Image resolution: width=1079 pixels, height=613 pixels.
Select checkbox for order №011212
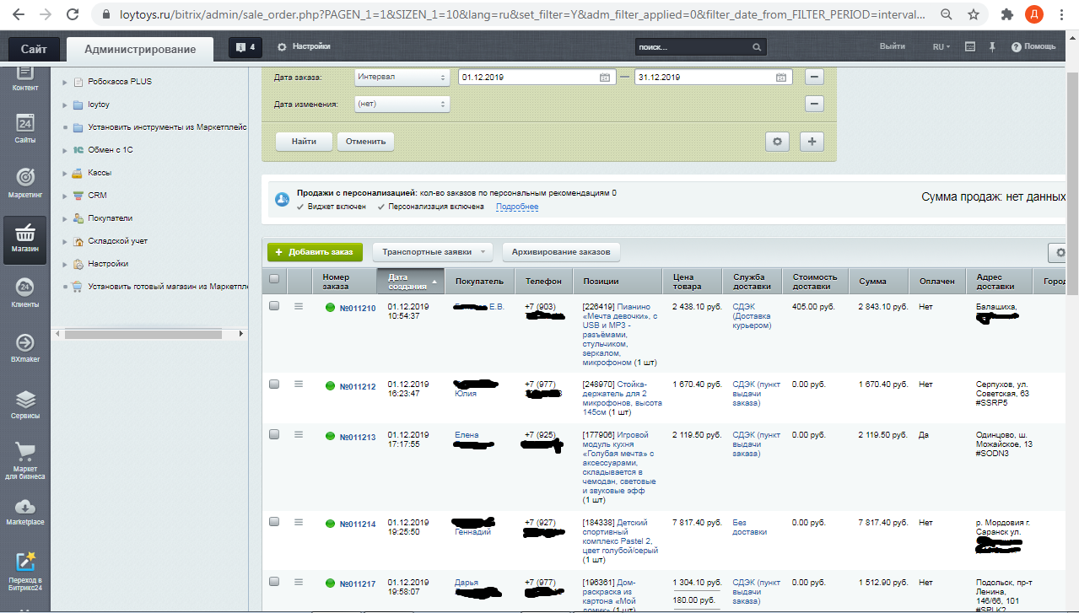pyautogui.click(x=273, y=384)
